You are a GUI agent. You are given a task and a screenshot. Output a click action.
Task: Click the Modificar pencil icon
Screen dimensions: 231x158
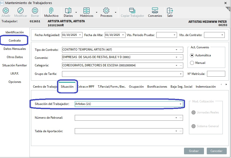(x=20, y=11)
